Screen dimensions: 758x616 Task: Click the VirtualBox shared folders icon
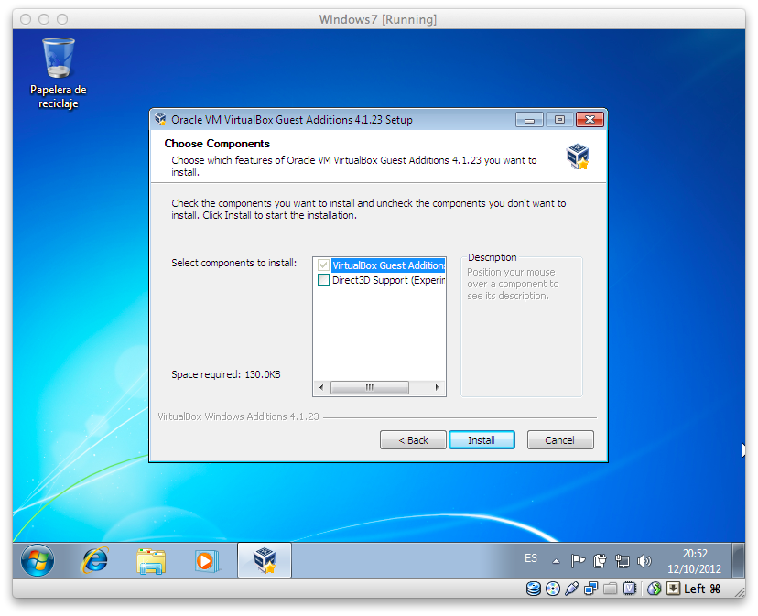click(610, 589)
